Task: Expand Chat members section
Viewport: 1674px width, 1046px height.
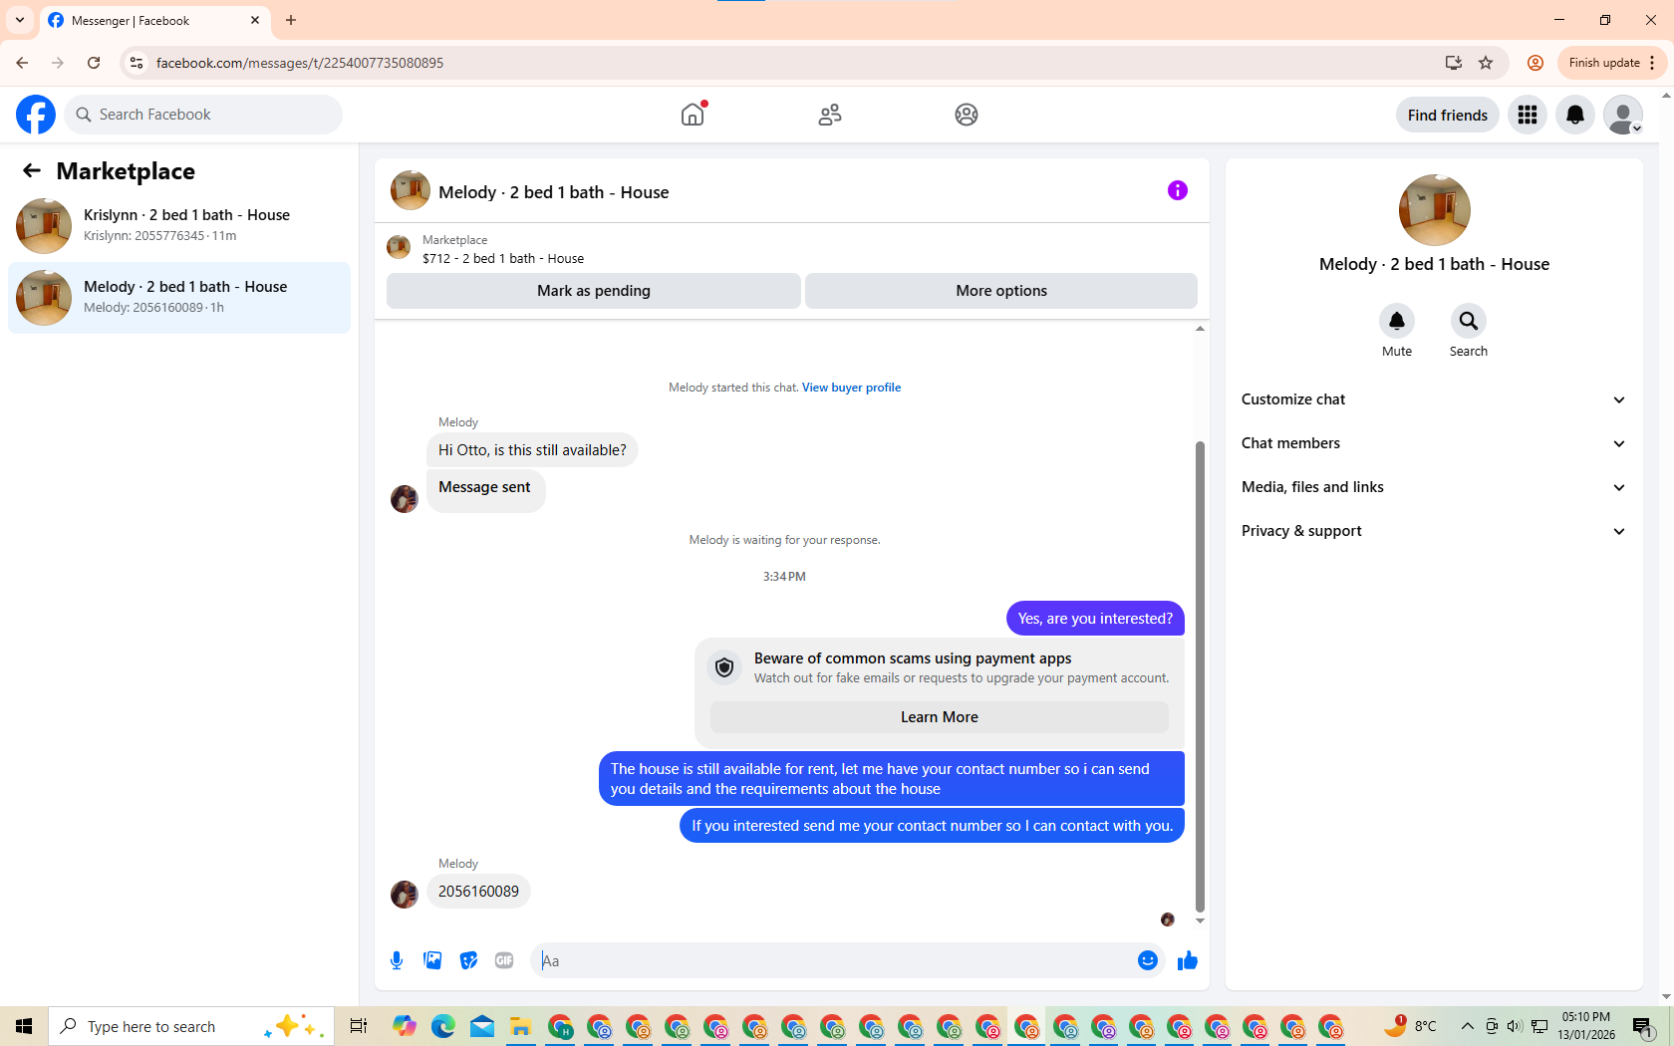Action: pos(1434,443)
